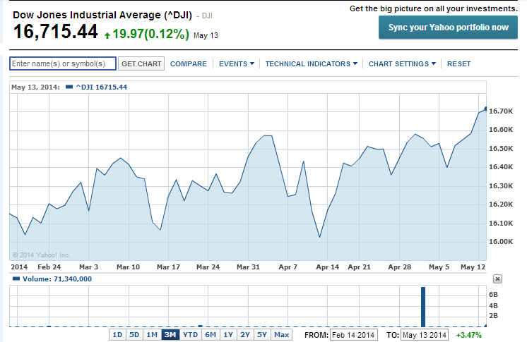Click RESET to restore the chart
This screenshot has height=342, width=527.
(x=458, y=63)
